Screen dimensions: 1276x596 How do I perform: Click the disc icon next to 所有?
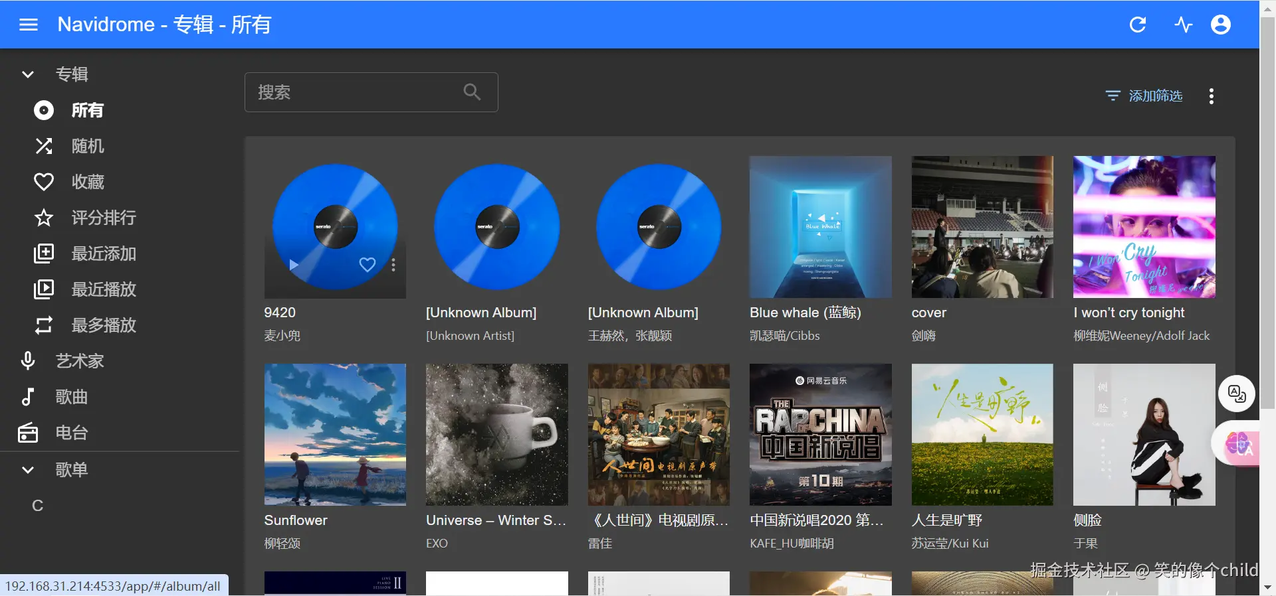click(x=44, y=110)
